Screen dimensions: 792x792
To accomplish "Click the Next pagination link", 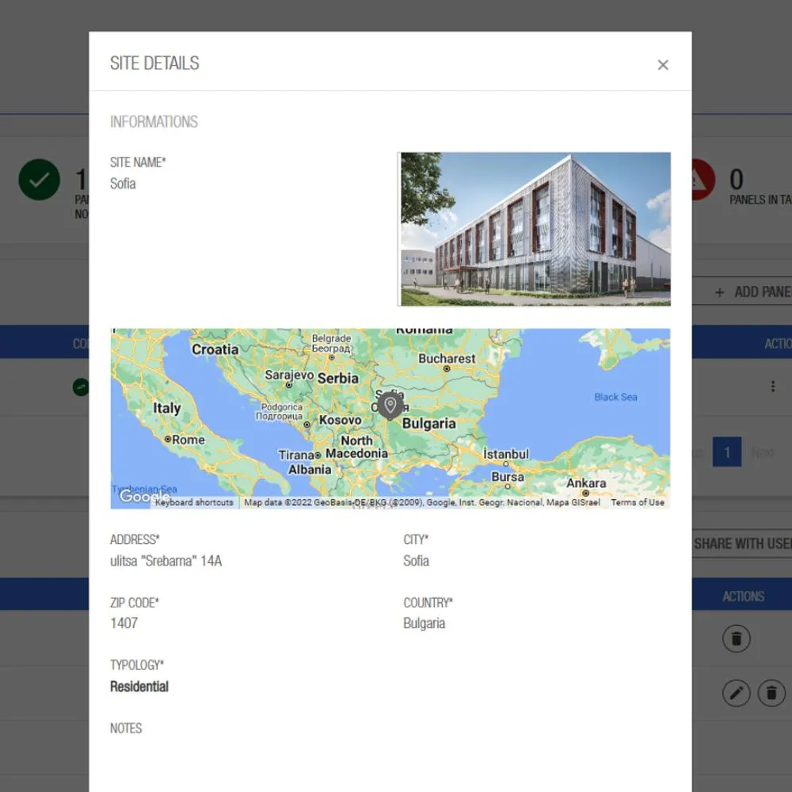I will tap(762, 452).
